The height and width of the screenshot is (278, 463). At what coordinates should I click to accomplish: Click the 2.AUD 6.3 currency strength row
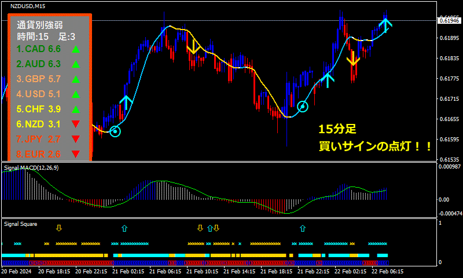[x=39, y=64]
